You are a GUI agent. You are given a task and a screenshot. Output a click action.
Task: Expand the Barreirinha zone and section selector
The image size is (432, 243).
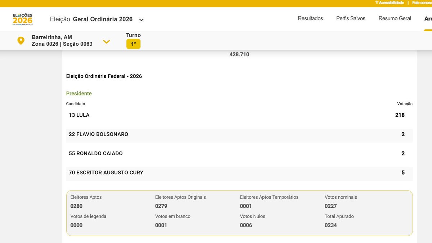tap(106, 42)
